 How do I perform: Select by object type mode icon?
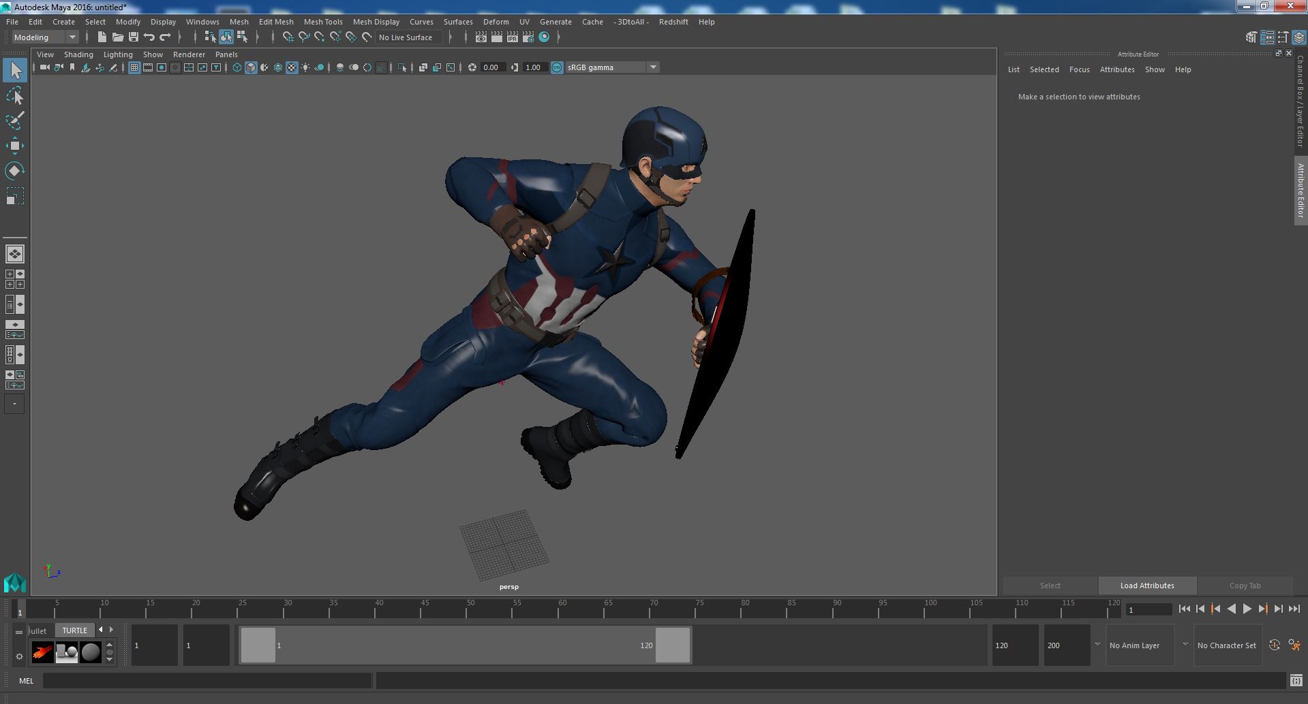tap(226, 37)
